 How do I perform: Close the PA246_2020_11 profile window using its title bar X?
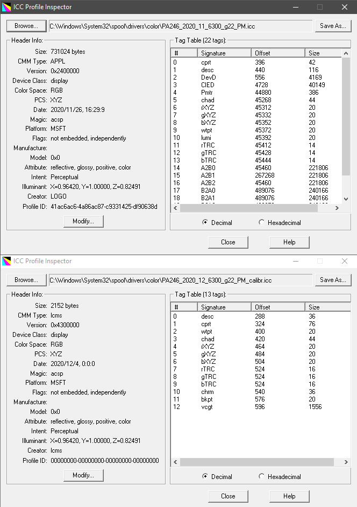tap(345, 7)
